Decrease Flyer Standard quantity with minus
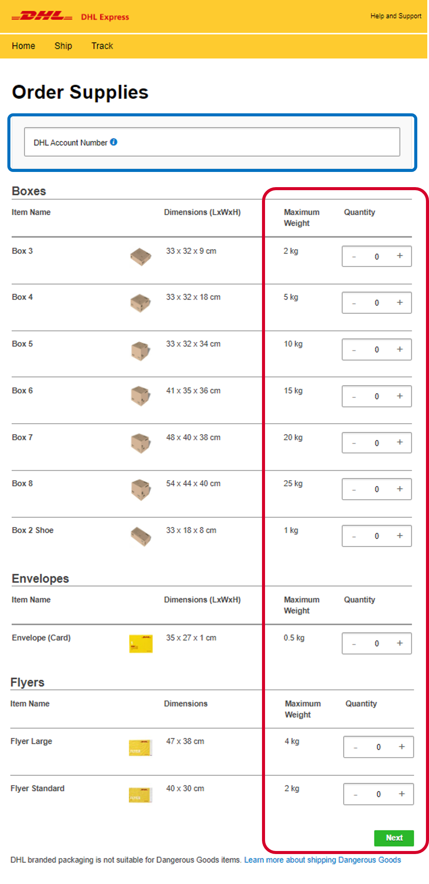 point(356,795)
